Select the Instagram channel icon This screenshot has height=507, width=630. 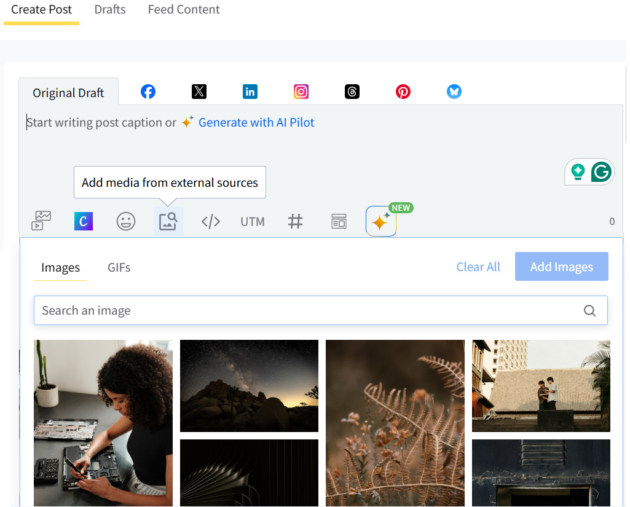pyautogui.click(x=301, y=92)
